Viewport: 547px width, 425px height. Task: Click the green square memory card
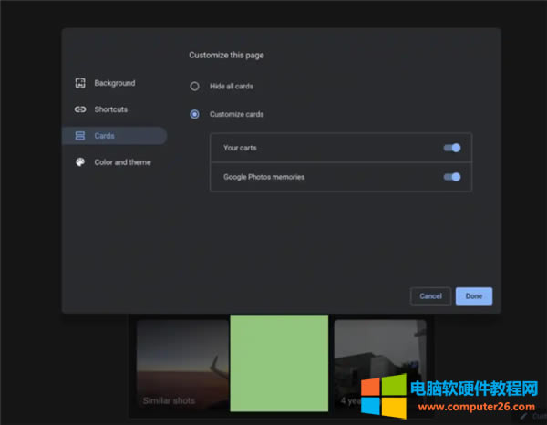coord(279,363)
